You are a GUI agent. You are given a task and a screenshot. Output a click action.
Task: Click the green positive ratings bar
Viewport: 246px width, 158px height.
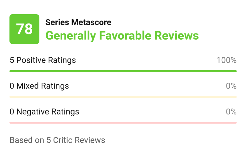[123, 71]
